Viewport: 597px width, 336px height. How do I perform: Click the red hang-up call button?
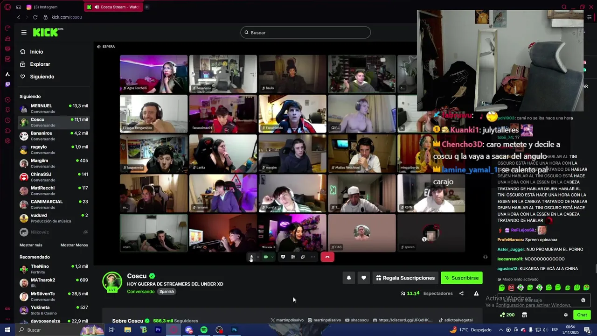327,257
